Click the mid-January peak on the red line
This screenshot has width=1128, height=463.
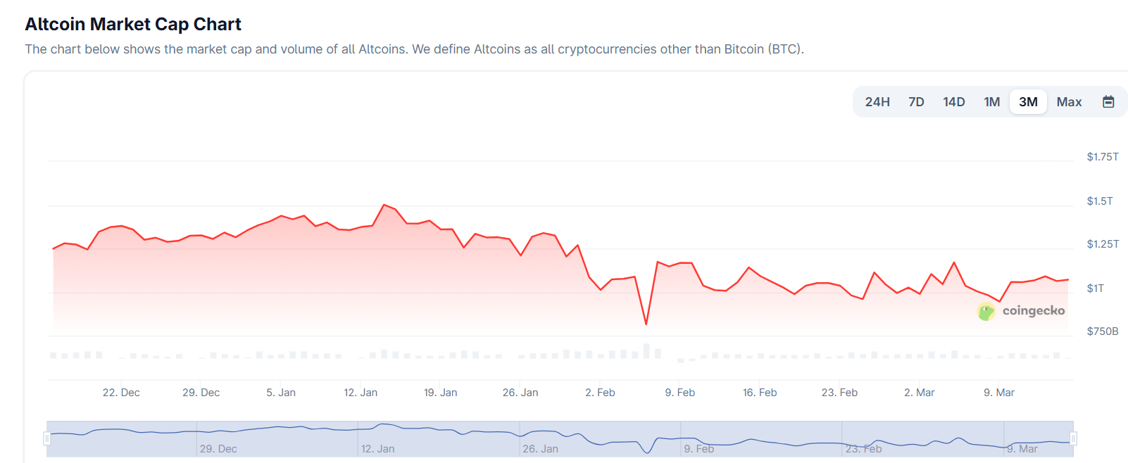pyautogui.click(x=384, y=205)
